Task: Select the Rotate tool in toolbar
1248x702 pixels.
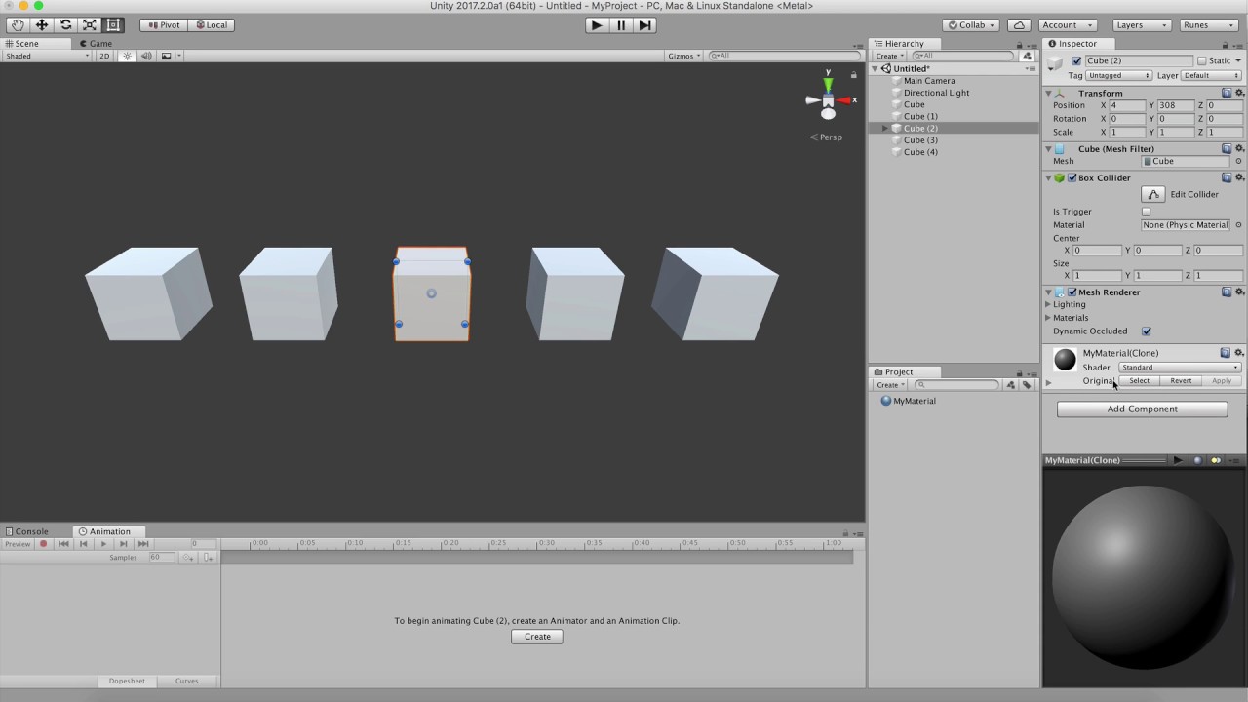Action: 65,25
